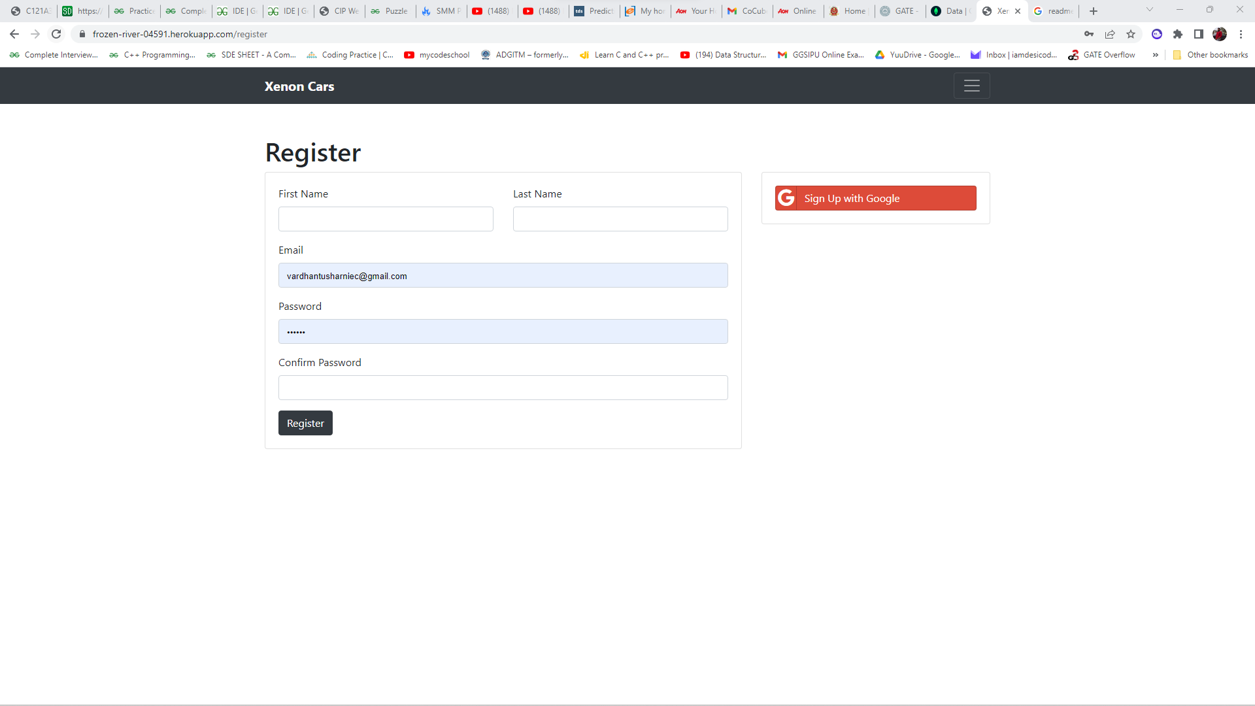Navigate back using the back arrow
Image resolution: width=1255 pixels, height=706 pixels.
(x=14, y=33)
